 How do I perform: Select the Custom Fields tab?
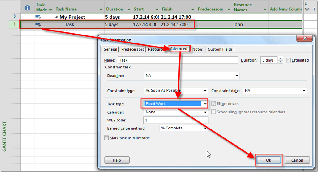point(220,49)
